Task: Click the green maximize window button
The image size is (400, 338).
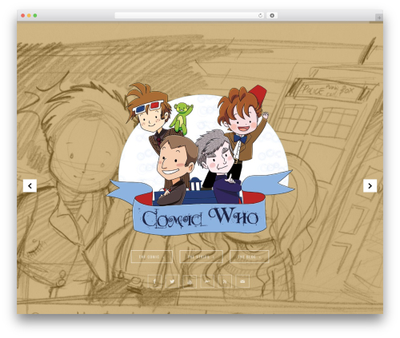Action: click(x=35, y=16)
